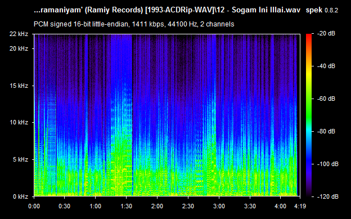Click the 0 kHz frequency axis label
This screenshot has width=351, height=219.
(x=20, y=197)
